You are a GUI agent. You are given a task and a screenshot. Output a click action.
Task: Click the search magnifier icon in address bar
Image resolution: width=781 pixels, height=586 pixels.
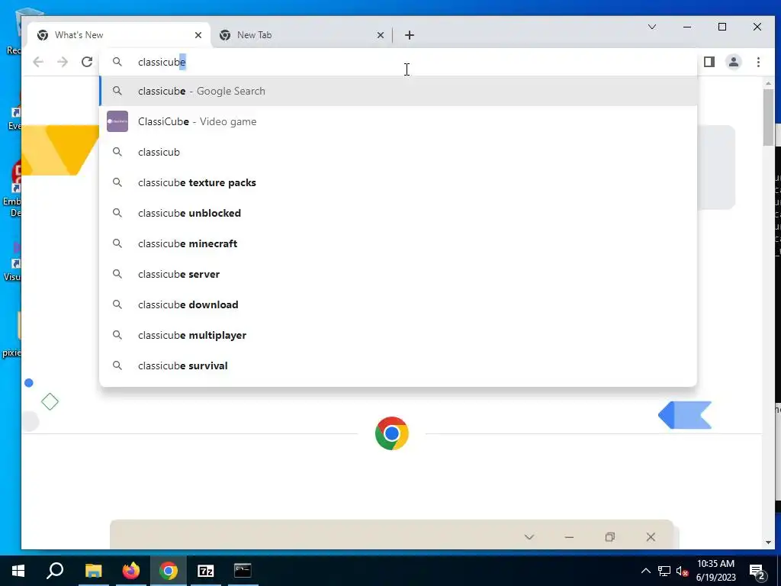click(x=117, y=62)
